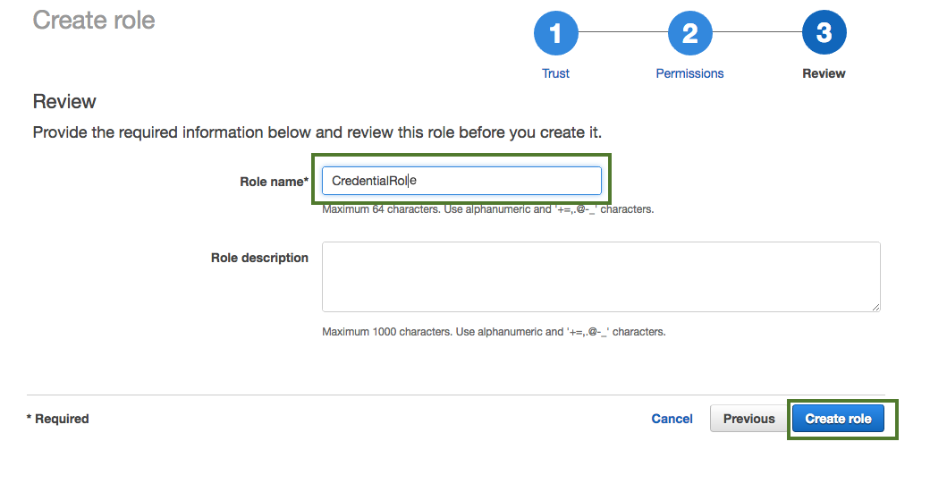The height and width of the screenshot is (484, 930).
Task: Focus the Role name input field
Action: 461,181
